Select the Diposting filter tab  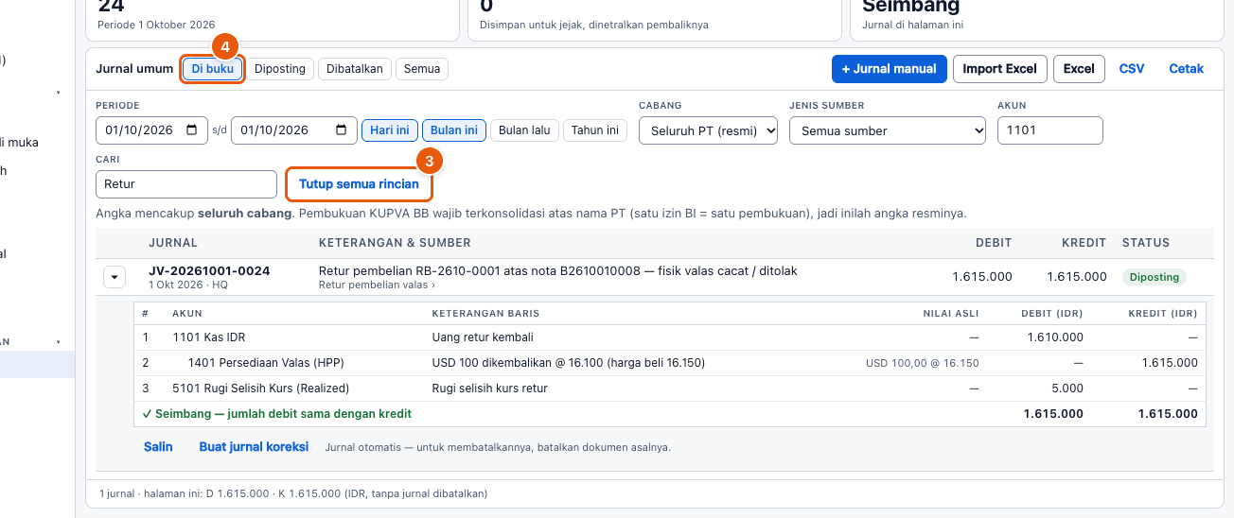pos(280,69)
